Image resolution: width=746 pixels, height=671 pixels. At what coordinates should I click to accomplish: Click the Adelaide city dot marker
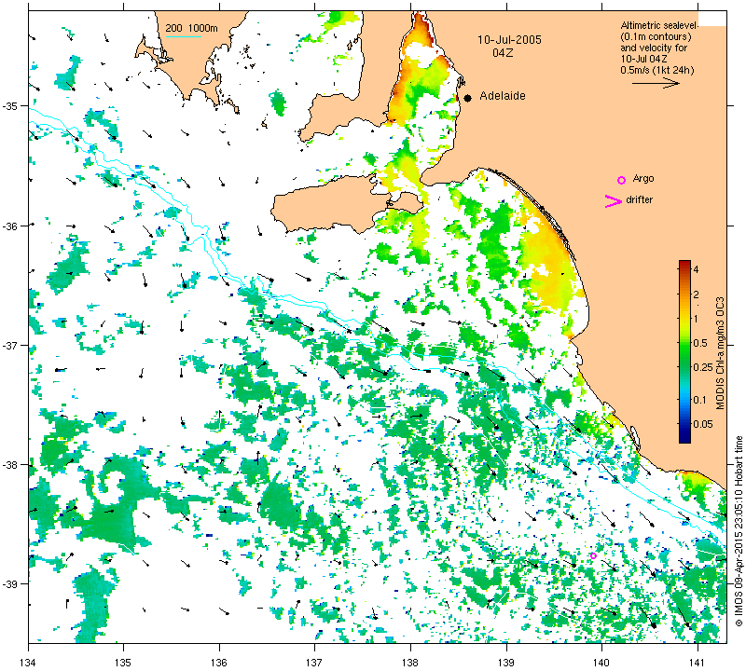click(468, 98)
